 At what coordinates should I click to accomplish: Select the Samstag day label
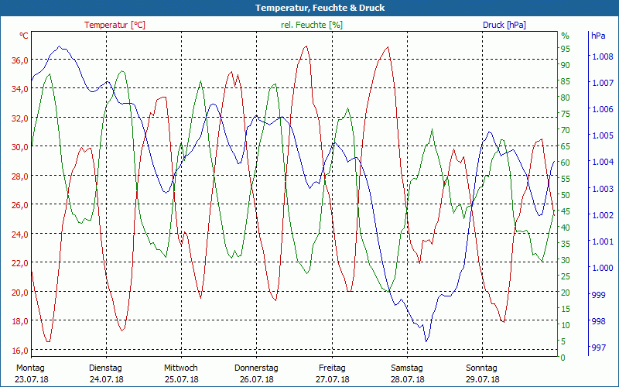tap(407, 368)
